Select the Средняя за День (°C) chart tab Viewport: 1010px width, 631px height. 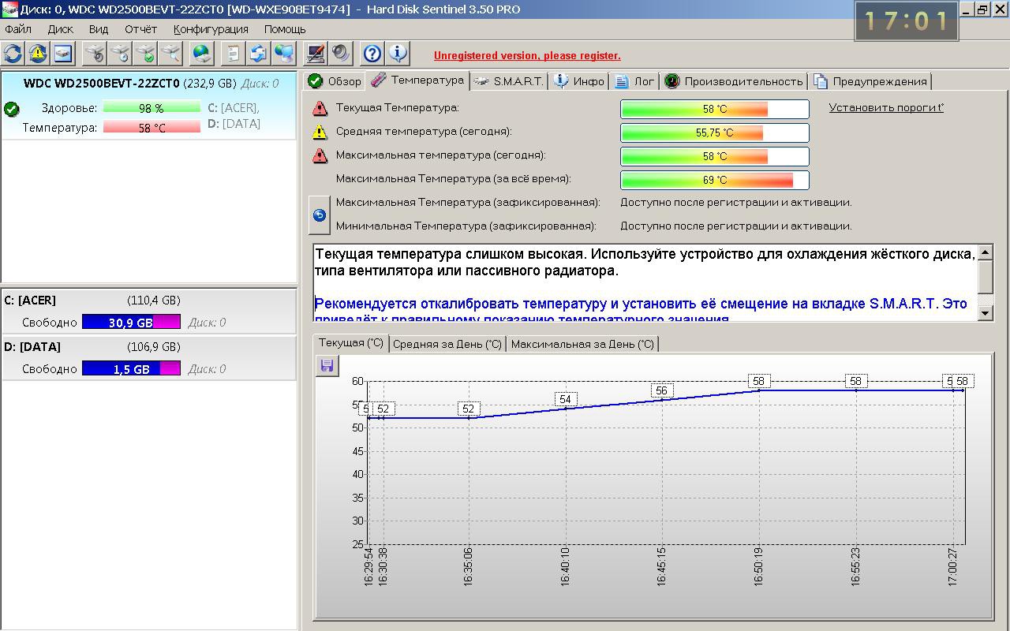447,344
